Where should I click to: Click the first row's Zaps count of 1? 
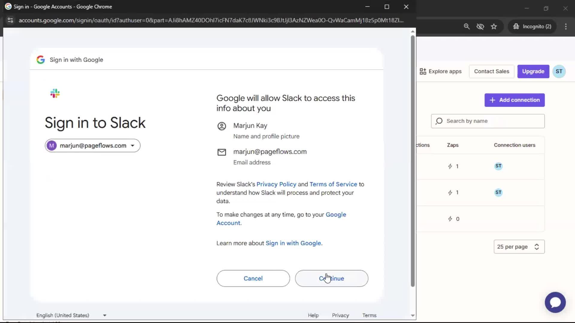click(453, 166)
